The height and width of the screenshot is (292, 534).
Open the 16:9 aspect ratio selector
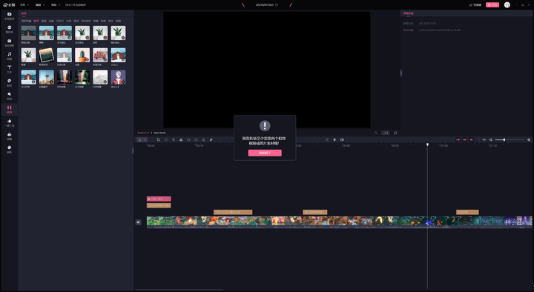click(386, 133)
